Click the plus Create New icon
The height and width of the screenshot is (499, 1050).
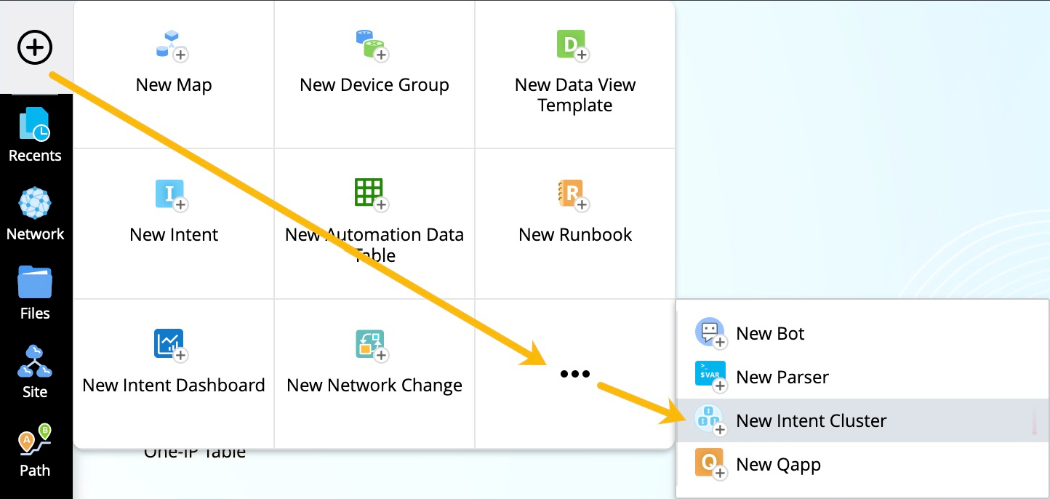[x=35, y=48]
